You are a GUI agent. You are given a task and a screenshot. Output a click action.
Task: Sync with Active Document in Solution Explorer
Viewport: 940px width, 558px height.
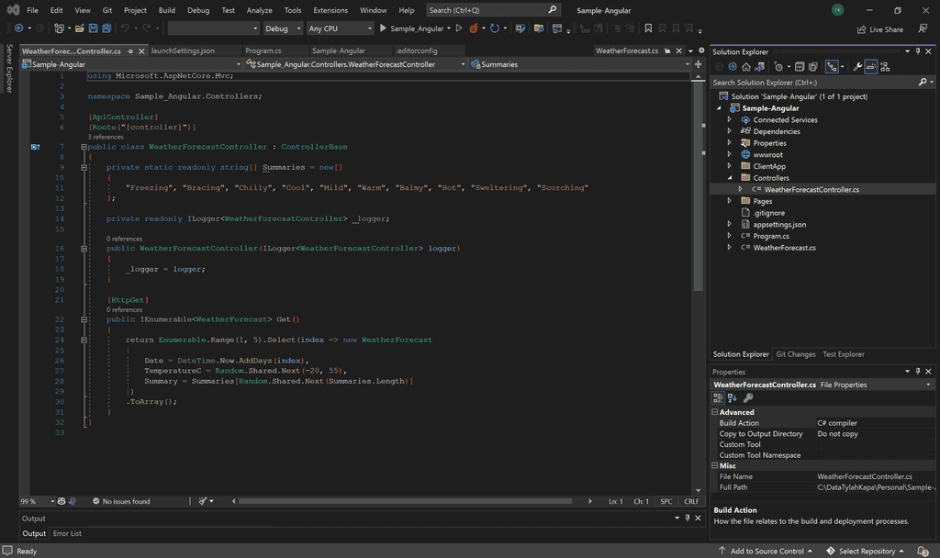pyautogui.click(x=759, y=68)
